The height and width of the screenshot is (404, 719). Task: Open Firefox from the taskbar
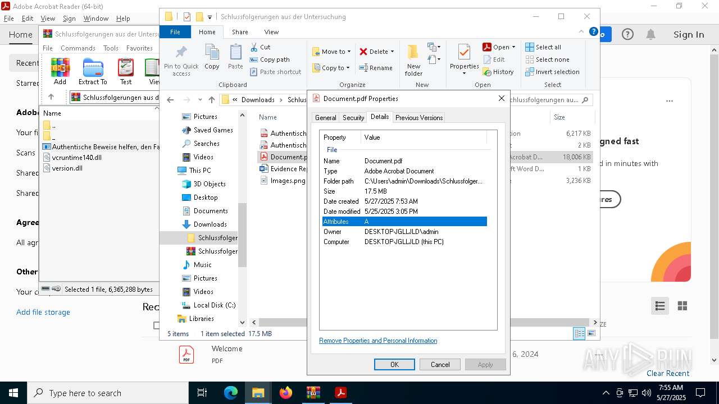[286, 393]
